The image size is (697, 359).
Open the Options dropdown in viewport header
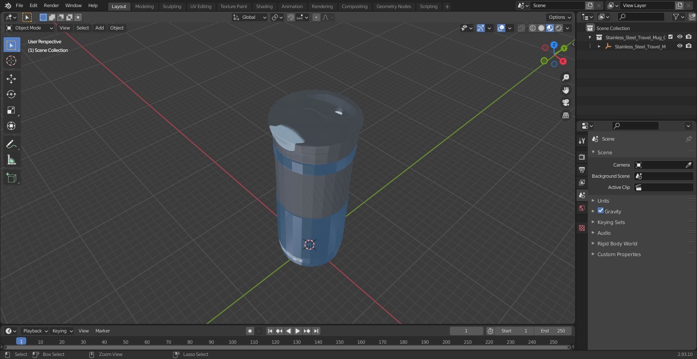click(x=560, y=17)
